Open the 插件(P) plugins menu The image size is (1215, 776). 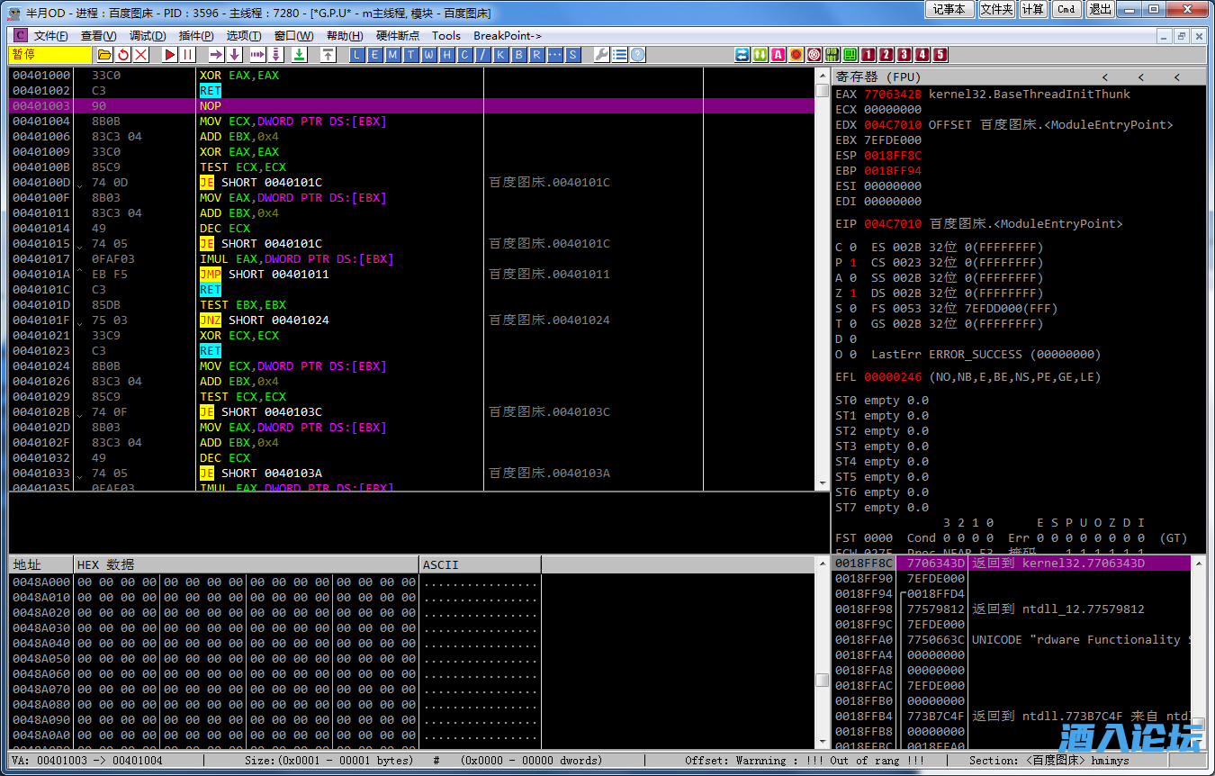coord(196,36)
